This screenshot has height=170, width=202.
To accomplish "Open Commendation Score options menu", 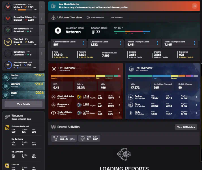I will [x=83, y=43].
